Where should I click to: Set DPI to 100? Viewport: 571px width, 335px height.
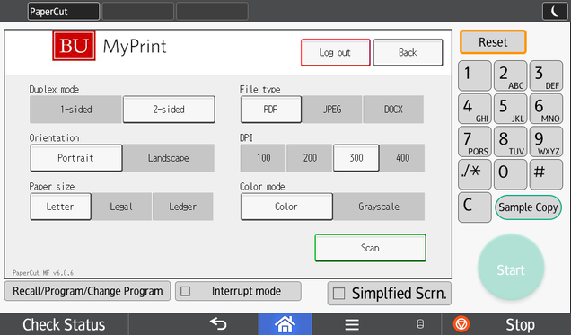(x=263, y=158)
